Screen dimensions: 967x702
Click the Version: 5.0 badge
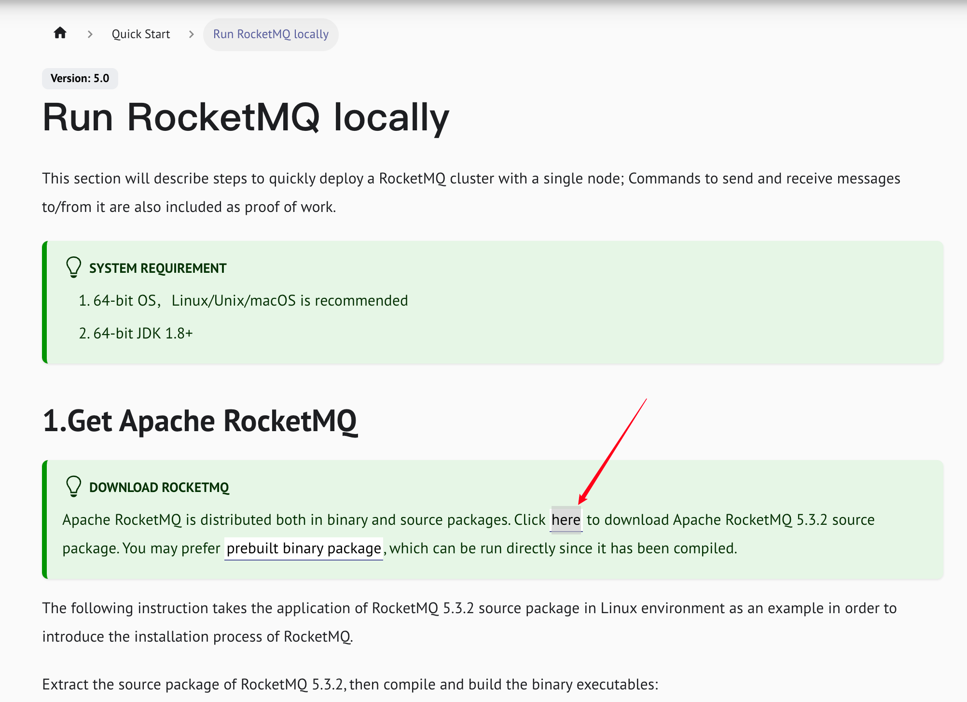pos(80,78)
